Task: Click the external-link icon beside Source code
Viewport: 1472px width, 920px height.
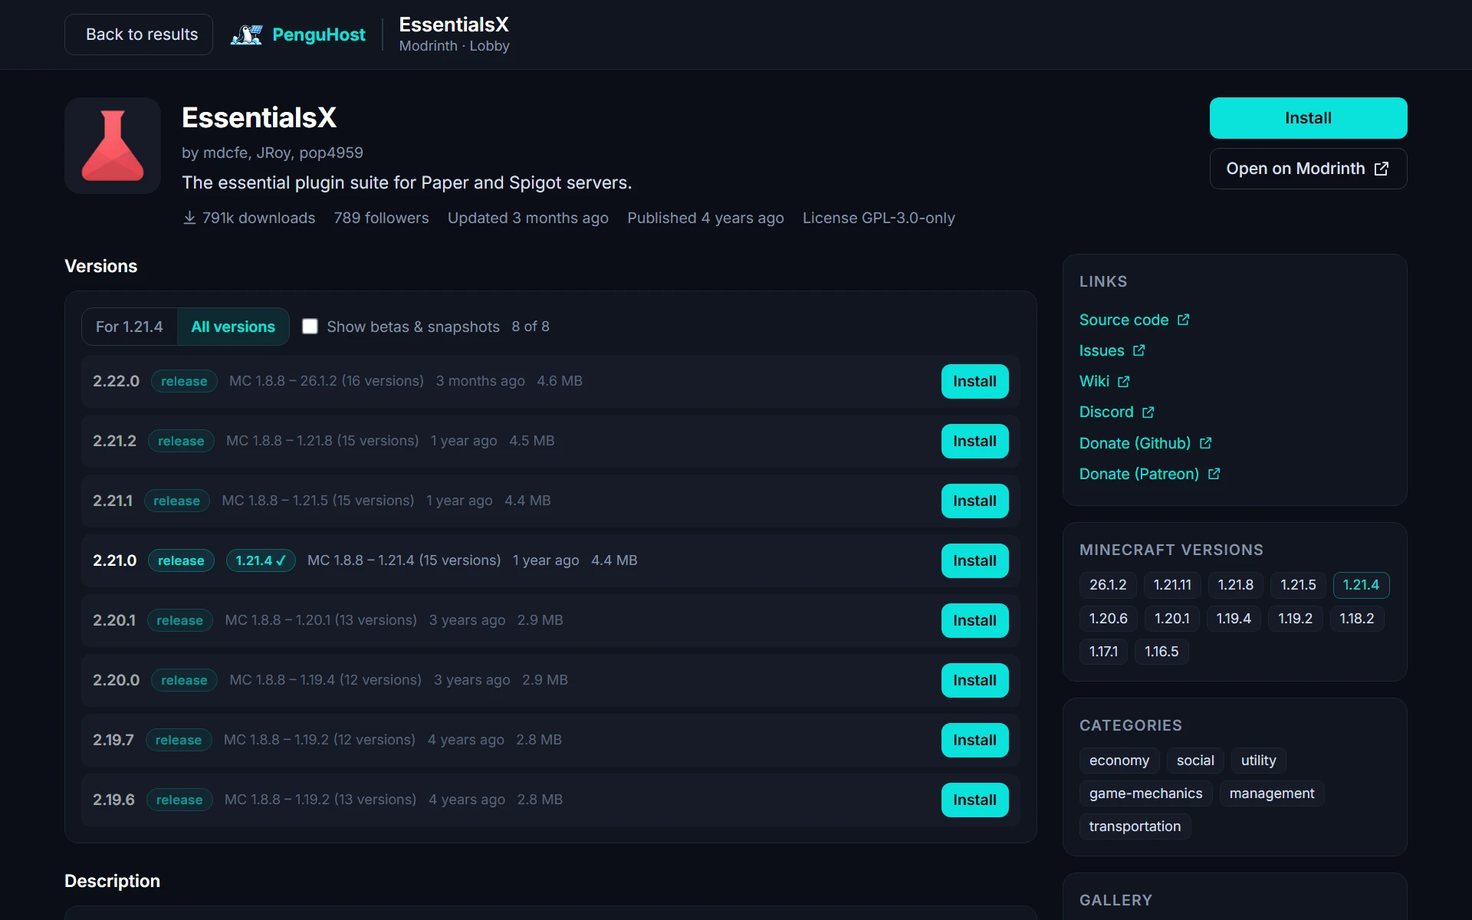Action: pos(1184,320)
